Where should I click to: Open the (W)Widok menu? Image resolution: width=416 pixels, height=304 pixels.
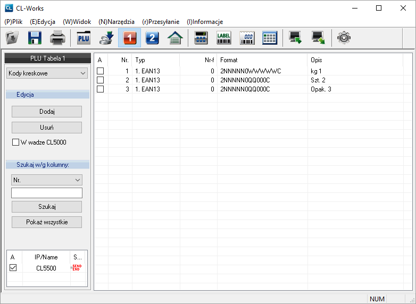click(77, 22)
